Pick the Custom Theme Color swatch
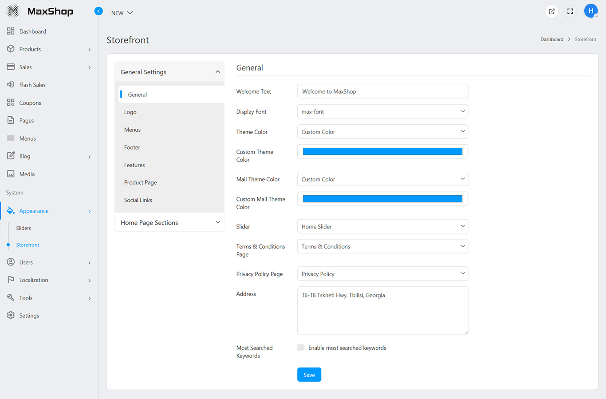 click(382, 152)
